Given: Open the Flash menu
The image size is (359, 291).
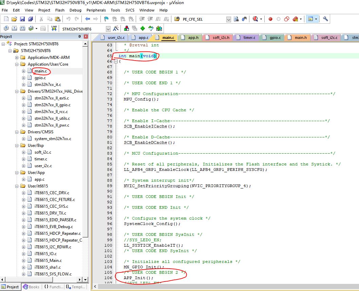Looking at the screenshot, I should [x=60, y=10].
